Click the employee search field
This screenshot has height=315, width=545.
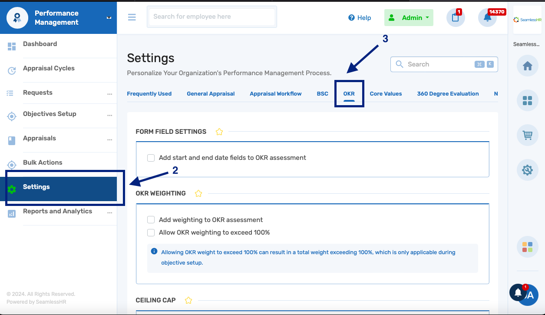pyautogui.click(x=212, y=17)
